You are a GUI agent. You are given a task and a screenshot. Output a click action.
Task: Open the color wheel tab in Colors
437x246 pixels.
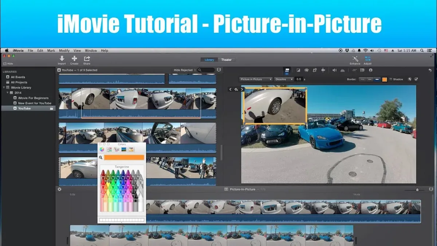click(x=102, y=149)
